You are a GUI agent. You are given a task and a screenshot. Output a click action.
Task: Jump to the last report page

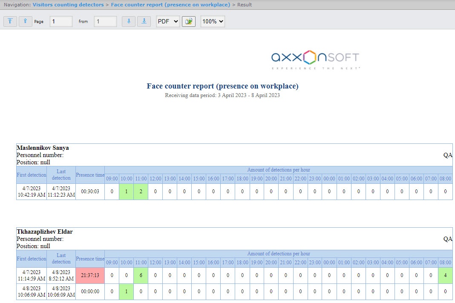point(144,21)
